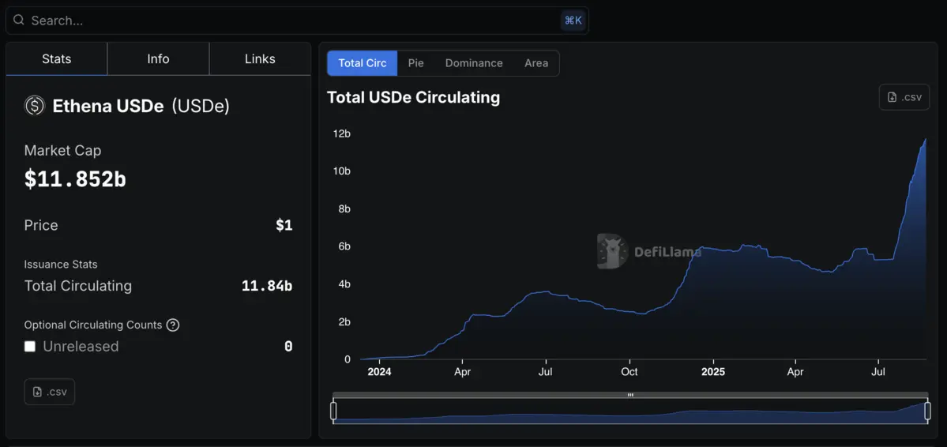Show the Dominance chart

click(x=474, y=63)
